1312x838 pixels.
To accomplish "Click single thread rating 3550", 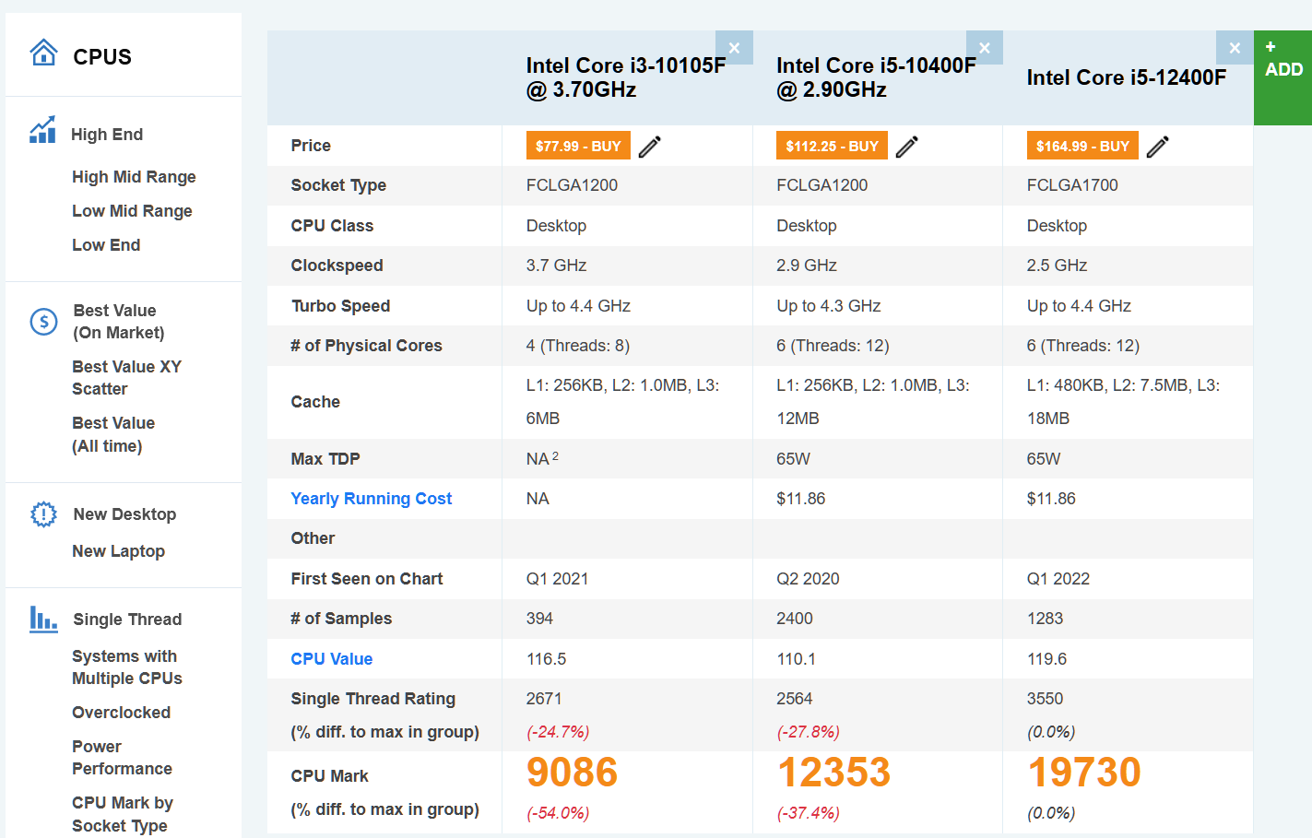I will 1045,699.
